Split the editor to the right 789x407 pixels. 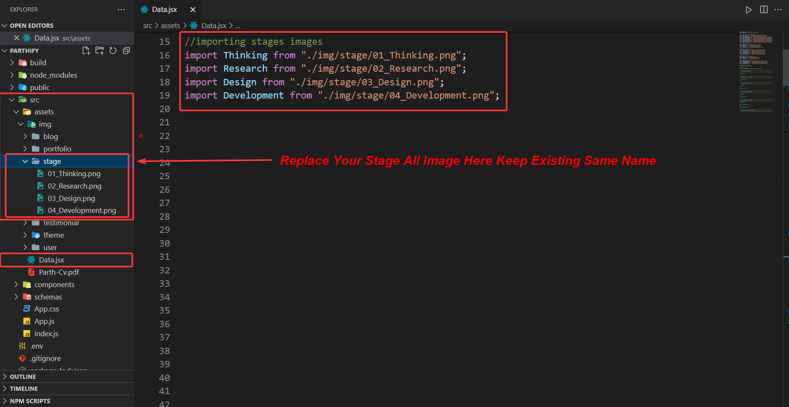pyautogui.click(x=763, y=9)
